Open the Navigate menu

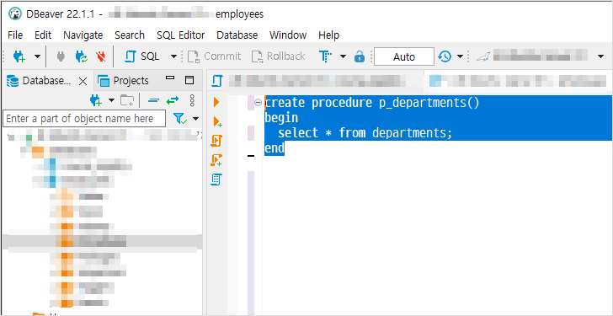[83, 35]
